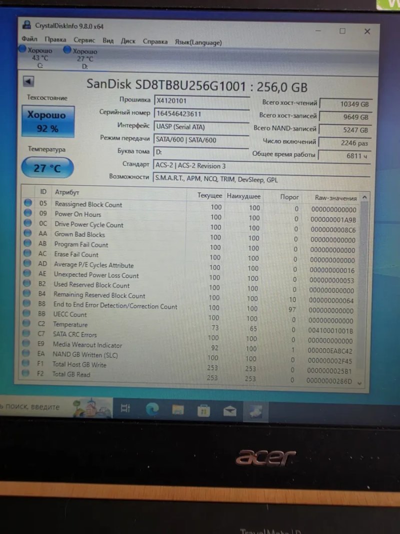Screen dimensions: 400x534
Task: Click status icon for Total Host GB Write
Action: tap(25, 363)
